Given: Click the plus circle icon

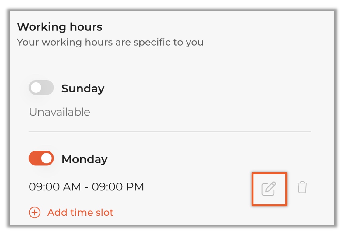Looking at the screenshot, I should coord(35,212).
